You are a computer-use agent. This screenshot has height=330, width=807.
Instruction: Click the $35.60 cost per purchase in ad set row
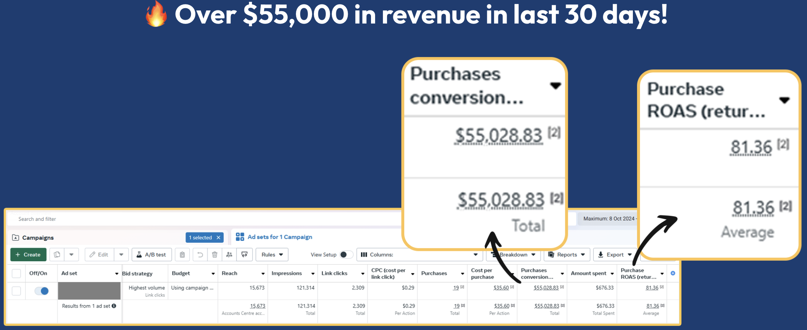click(x=501, y=288)
